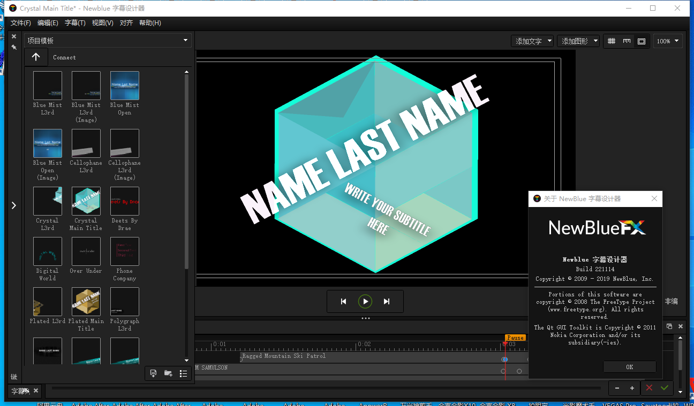Toggle the grid overlay icon

pos(612,41)
